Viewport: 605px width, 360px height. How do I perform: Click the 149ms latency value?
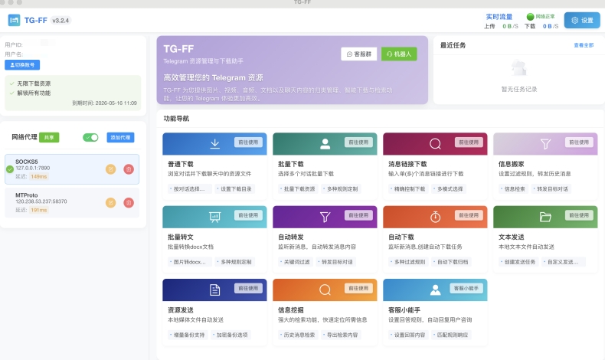(38, 177)
